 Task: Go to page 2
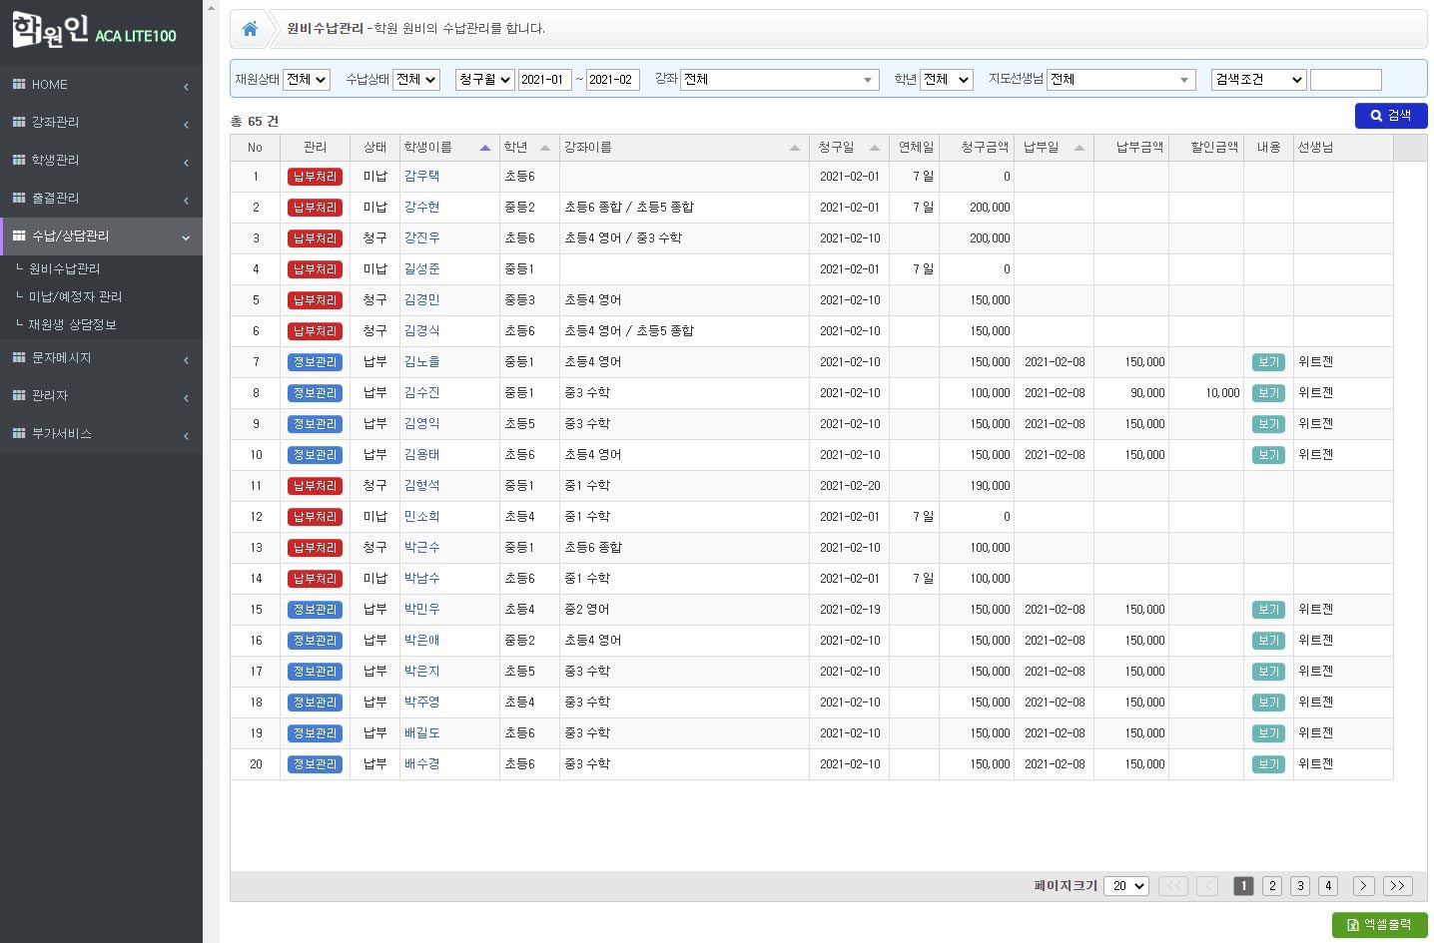point(1272,886)
